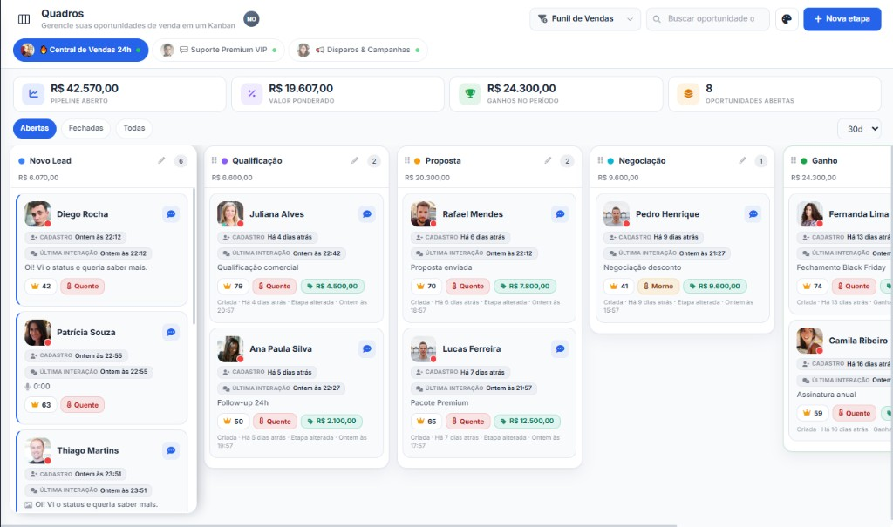The height and width of the screenshot is (527, 893).
Task: Open the color theme palette icon
Action: point(787,19)
